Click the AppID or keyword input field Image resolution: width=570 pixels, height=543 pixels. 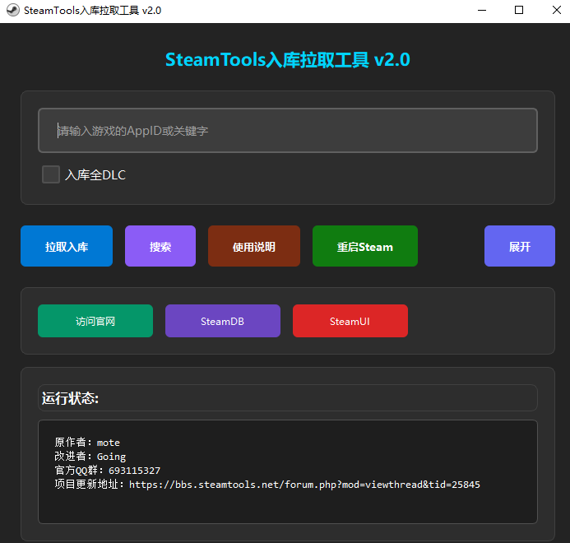tap(288, 130)
